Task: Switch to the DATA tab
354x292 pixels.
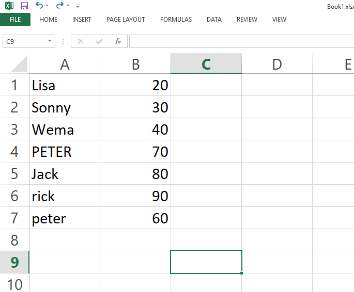Action: pyautogui.click(x=214, y=20)
